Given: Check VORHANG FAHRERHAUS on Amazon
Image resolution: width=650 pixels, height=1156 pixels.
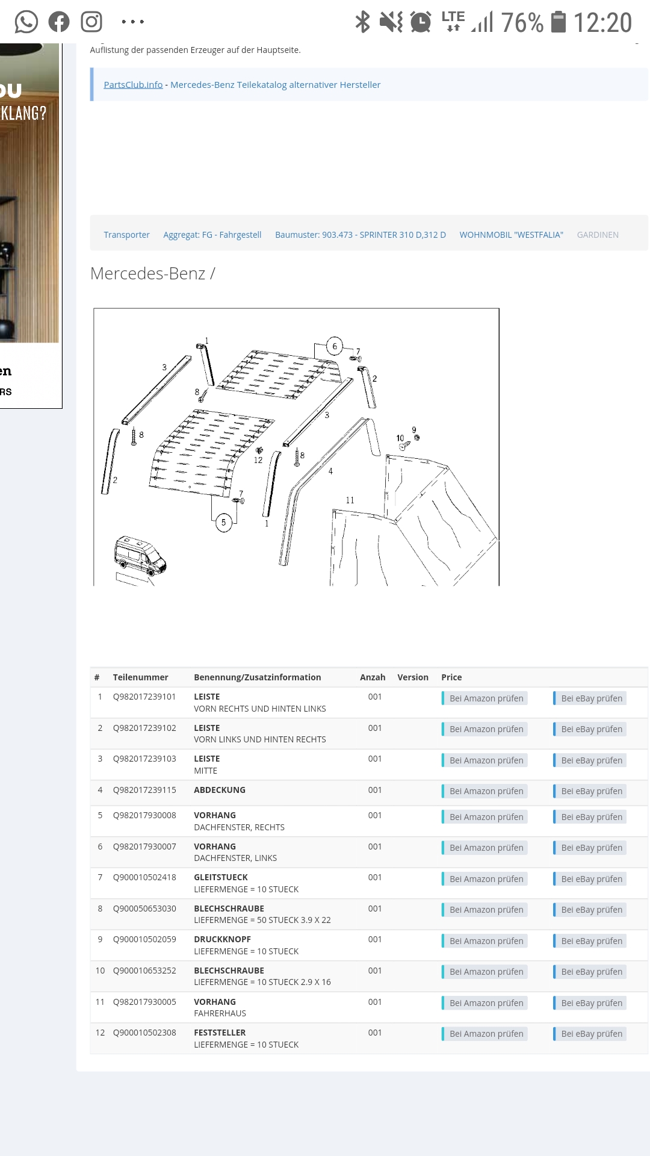Looking at the screenshot, I should pyautogui.click(x=485, y=1003).
